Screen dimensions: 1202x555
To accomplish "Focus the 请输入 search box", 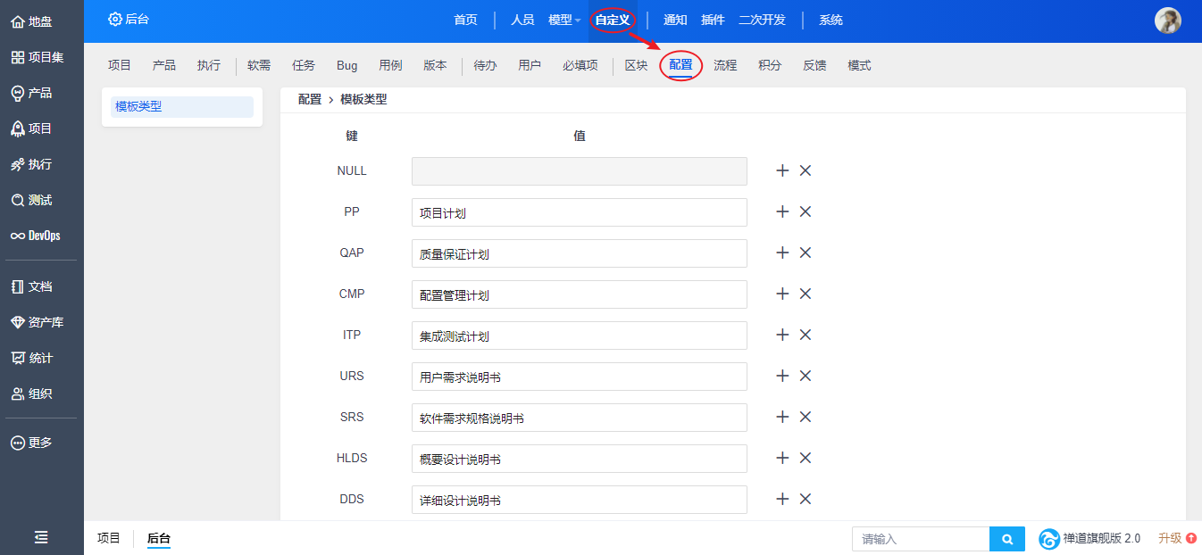I will [920, 539].
